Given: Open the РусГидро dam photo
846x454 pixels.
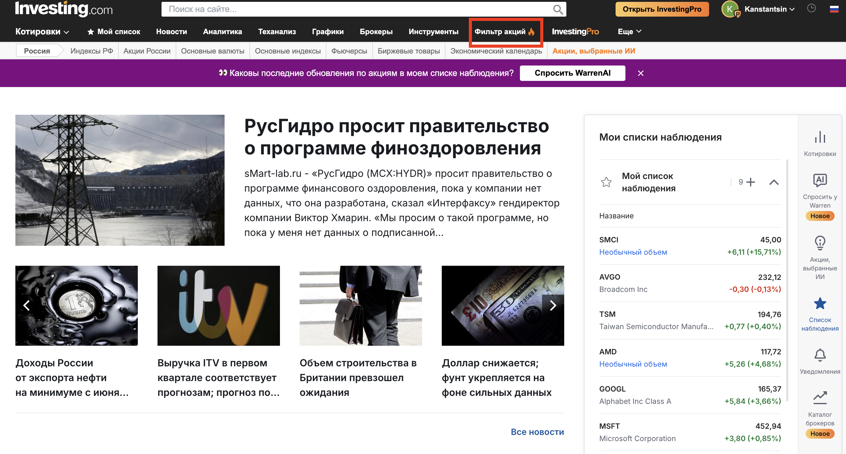Looking at the screenshot, I should point(120,180).
